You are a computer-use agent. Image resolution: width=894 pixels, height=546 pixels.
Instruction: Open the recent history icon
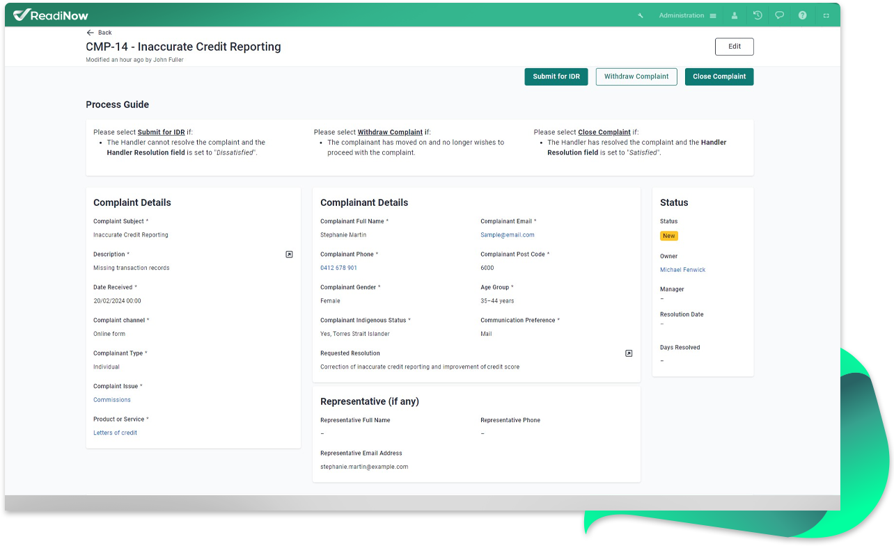tap(758, 15)
